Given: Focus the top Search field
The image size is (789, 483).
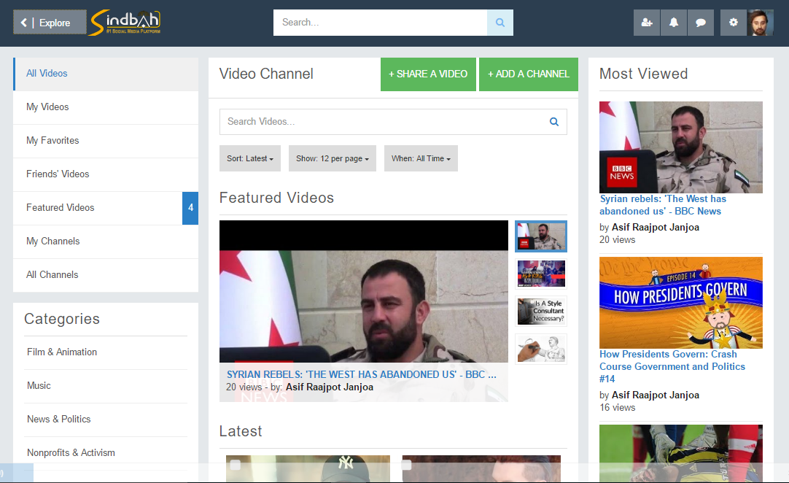Looking at the screenshot, I should (380, 23).
